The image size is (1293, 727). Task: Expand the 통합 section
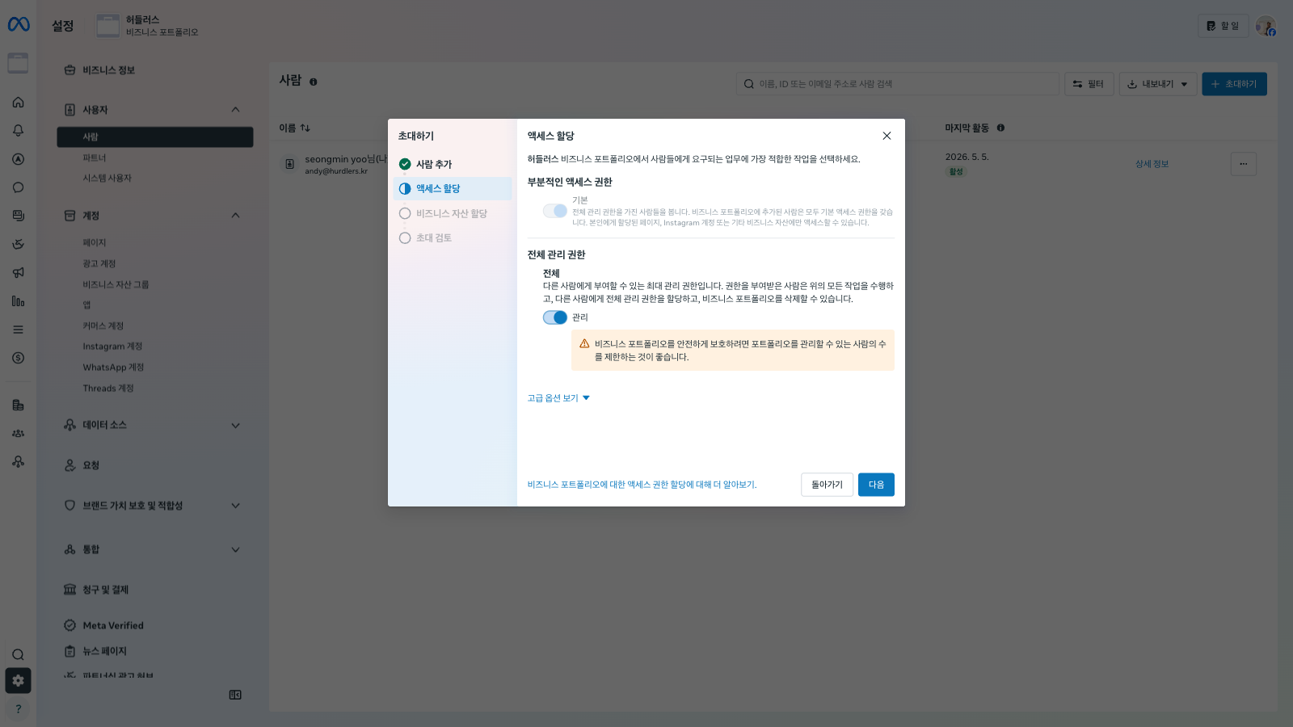point(235,550)
